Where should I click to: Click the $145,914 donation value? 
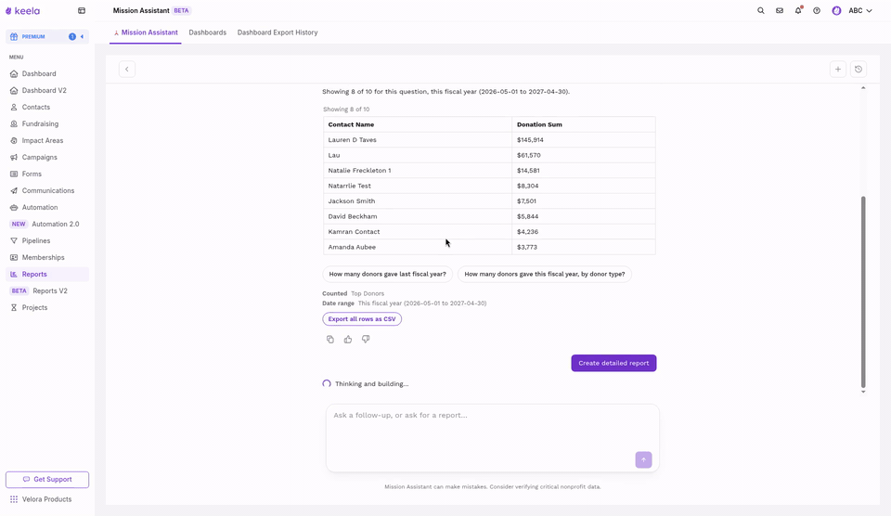pyautogui.click(x=530, y=140)
